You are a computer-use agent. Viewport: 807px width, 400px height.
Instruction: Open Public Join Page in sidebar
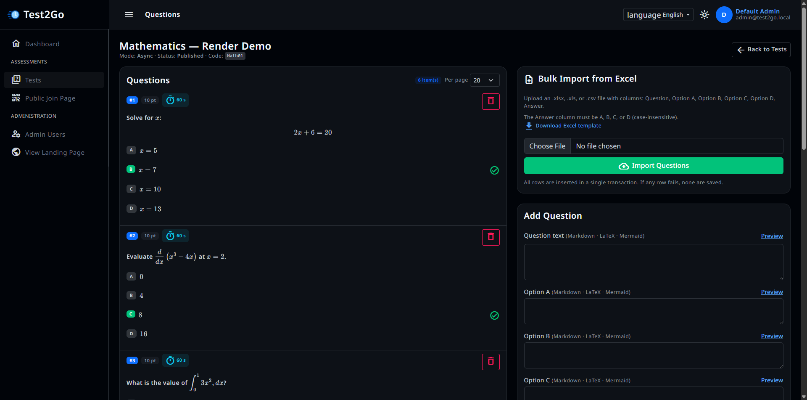[54, 98]
